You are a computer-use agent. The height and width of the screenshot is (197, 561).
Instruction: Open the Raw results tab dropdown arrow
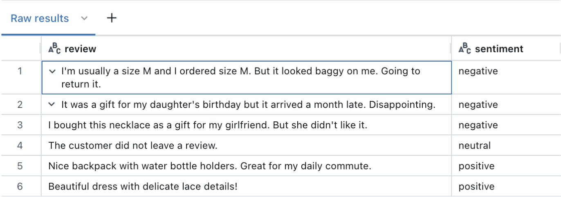point(84,18)
